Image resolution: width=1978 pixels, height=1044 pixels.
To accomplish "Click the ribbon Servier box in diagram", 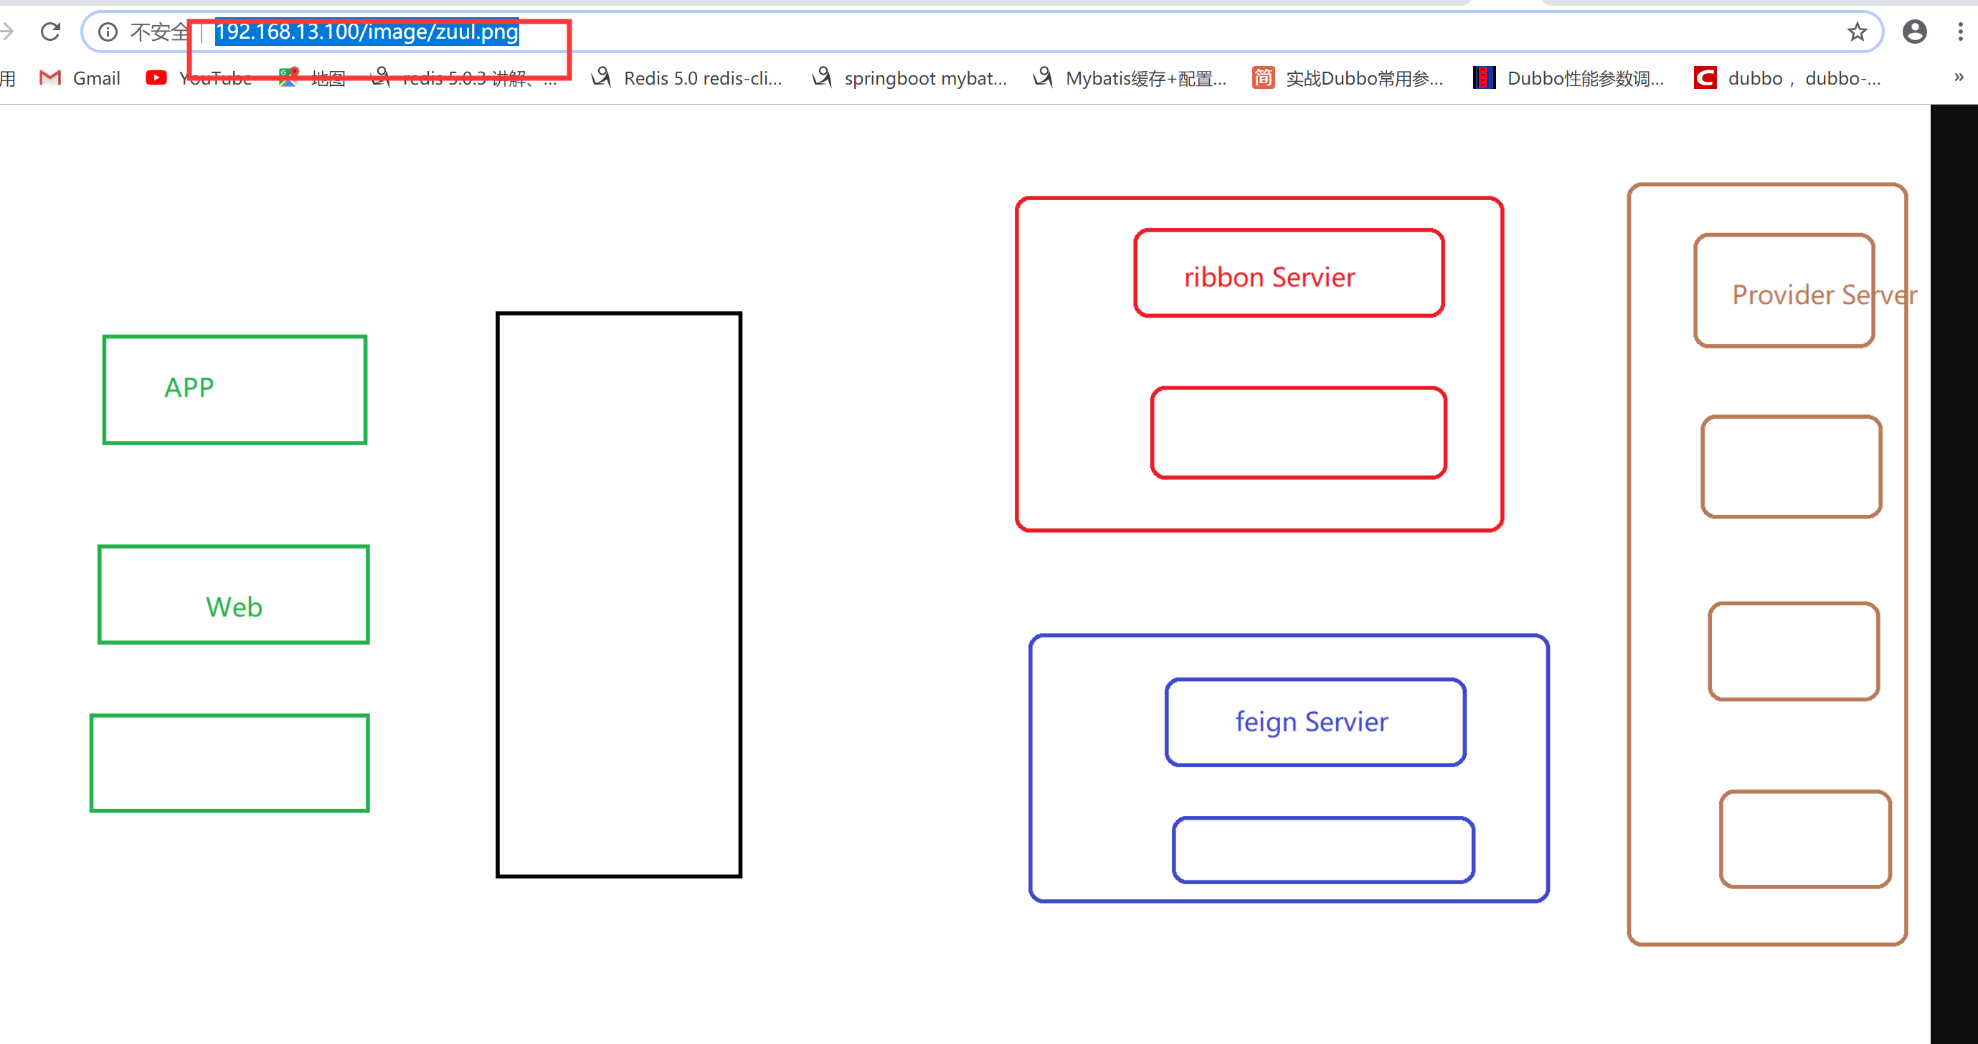I will pyautogui.click(x=1289, y=273).
